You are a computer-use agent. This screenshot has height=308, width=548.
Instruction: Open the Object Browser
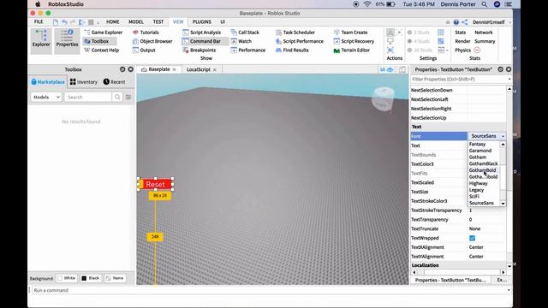click(152, 41)
